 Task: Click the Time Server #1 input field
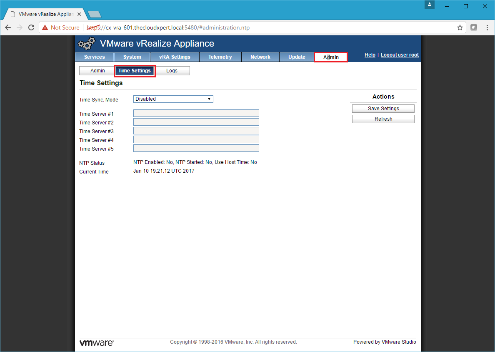(196, 114)
